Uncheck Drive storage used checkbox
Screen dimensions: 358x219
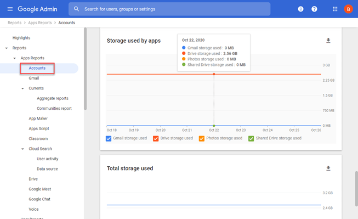[x=156, y=138]
